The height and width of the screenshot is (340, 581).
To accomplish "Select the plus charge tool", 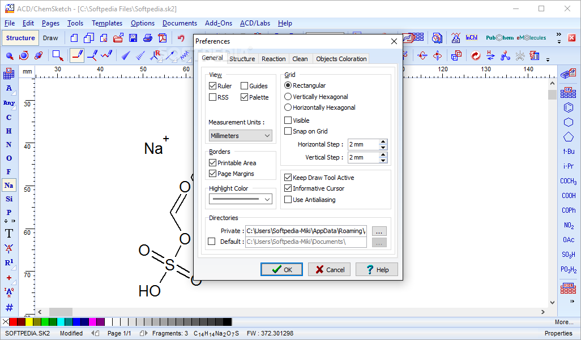I will [9, 278].
